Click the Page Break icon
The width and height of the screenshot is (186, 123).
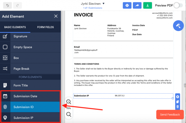(x=5, y=69)
